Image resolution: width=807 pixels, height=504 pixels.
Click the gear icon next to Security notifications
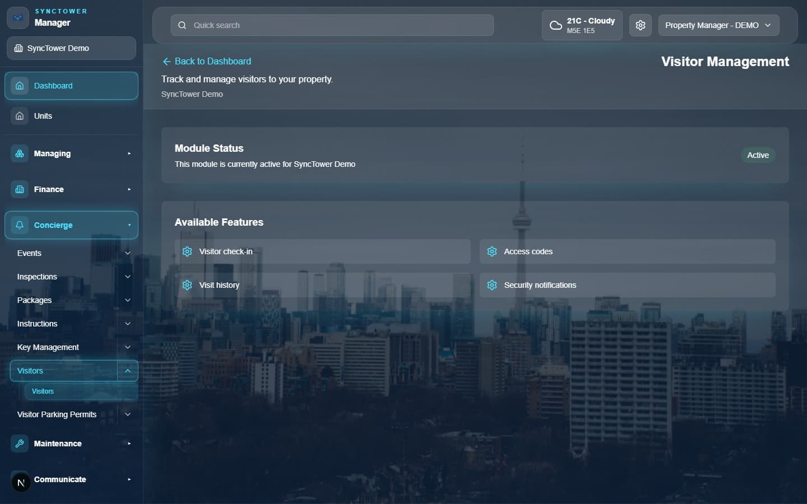pos(492,285)
